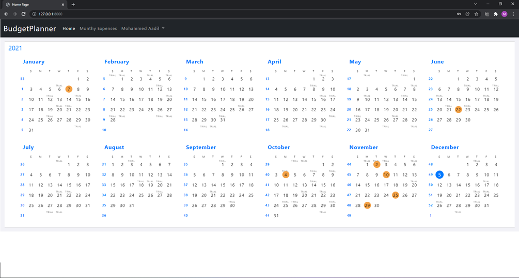Open the June month heading
Image resolution: width=519 pixels, height=278 pixels.
coord(437,62)
